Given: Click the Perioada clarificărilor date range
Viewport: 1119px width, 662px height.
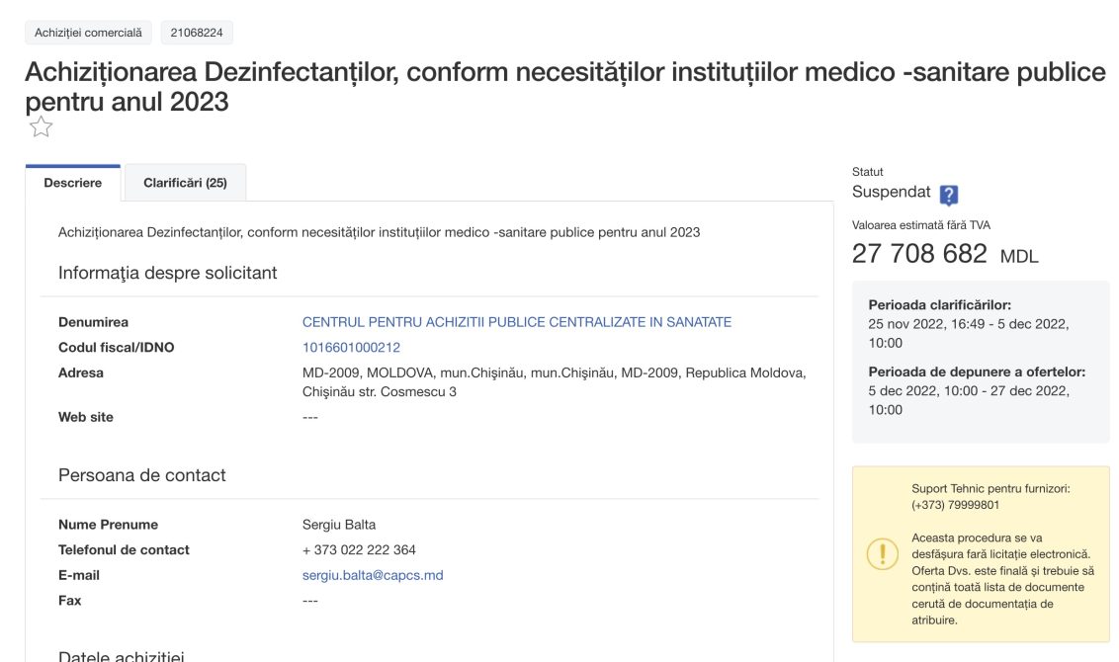Looking at the screenshot, I should (969, 333).
